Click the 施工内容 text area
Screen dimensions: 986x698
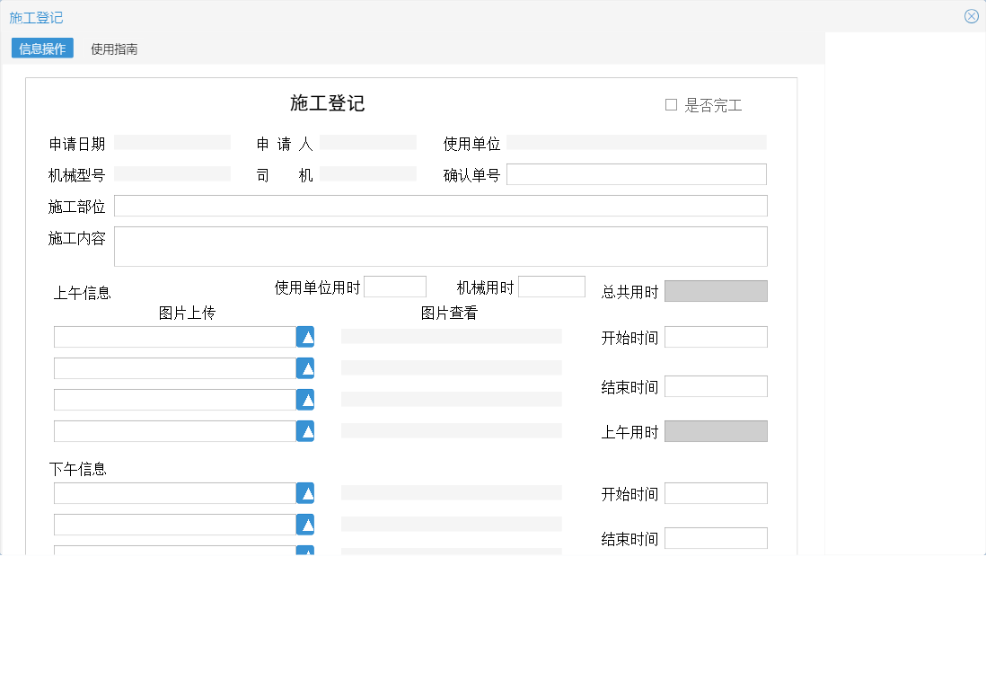point(440,246)
